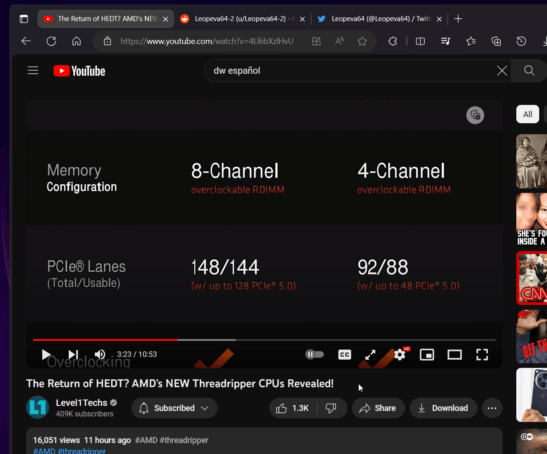Toggle the autoplay switch
Viewport: 547px width, 454px height.
pos(314,355)
